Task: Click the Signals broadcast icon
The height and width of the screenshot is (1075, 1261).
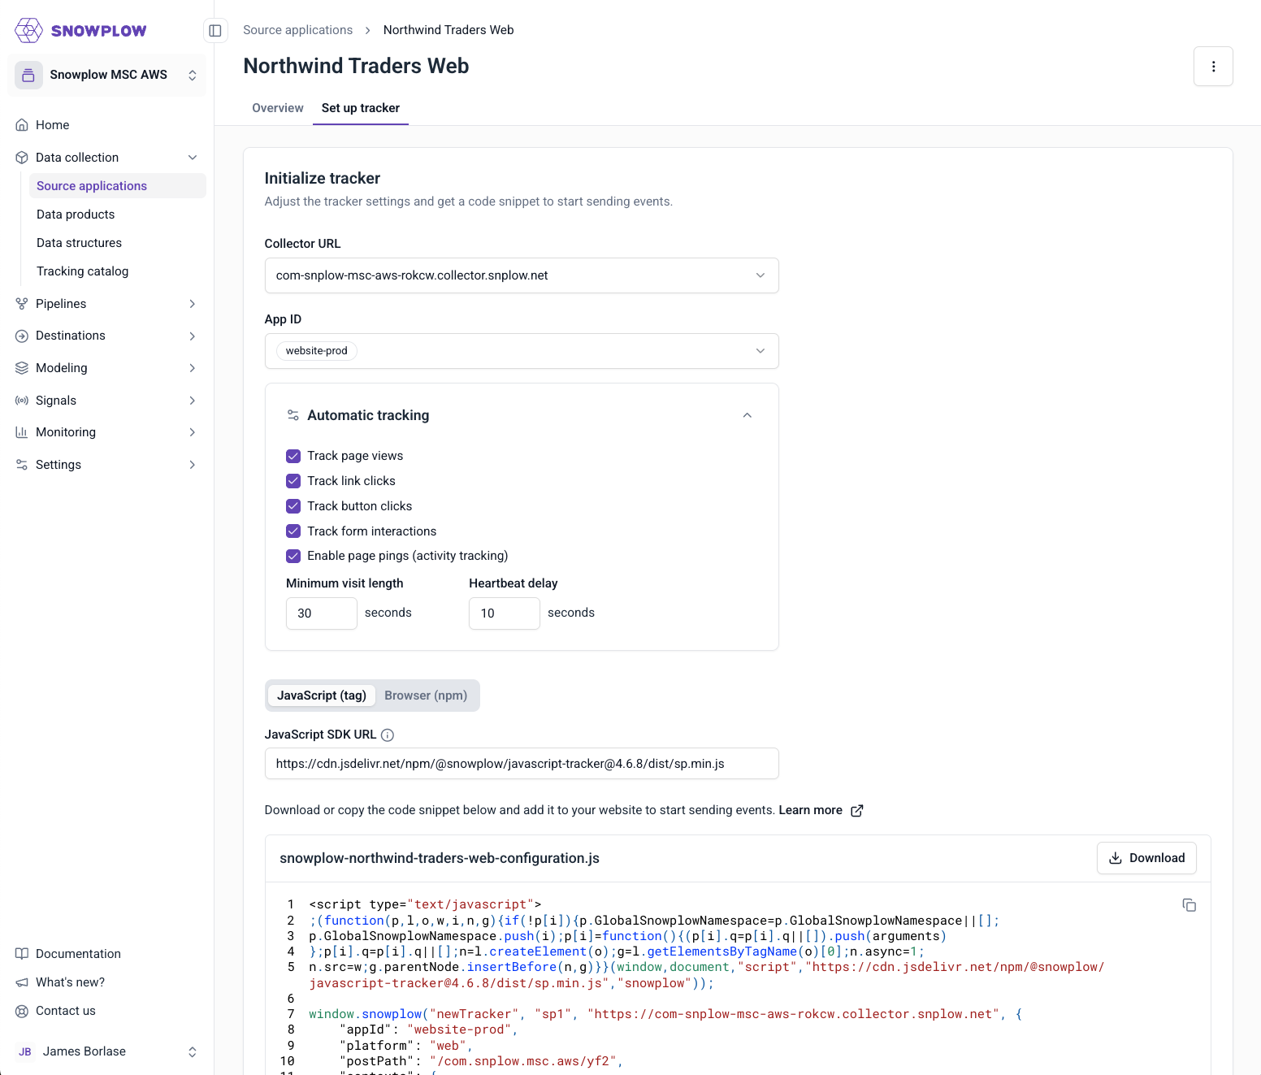Action: tap(22, 401)
